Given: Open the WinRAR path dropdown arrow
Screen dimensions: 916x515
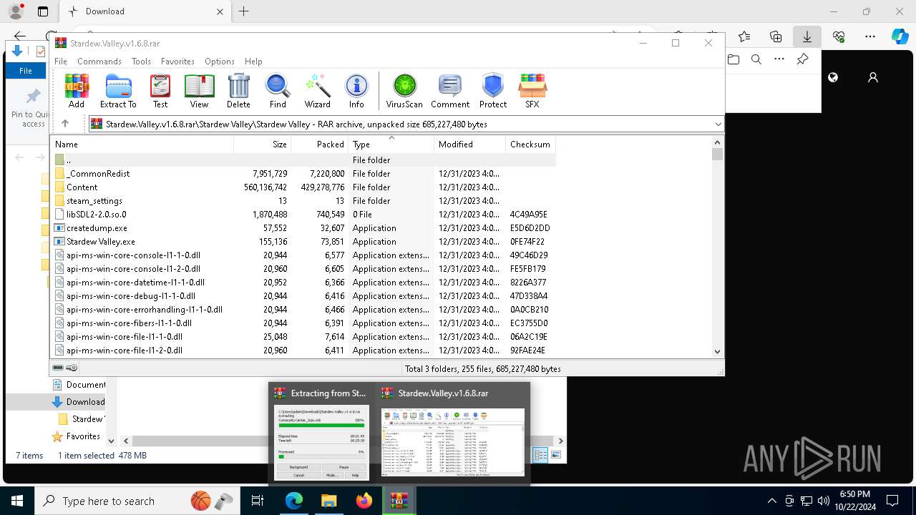Looking at the screenshot, I should click(718, 124).
